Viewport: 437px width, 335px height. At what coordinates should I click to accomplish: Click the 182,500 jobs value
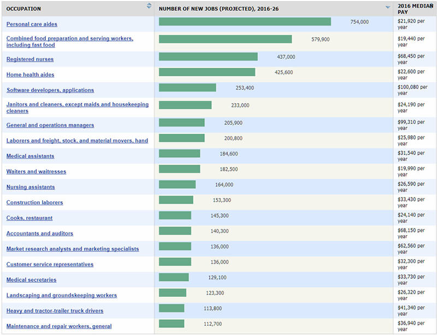click(x=228, y=169)
